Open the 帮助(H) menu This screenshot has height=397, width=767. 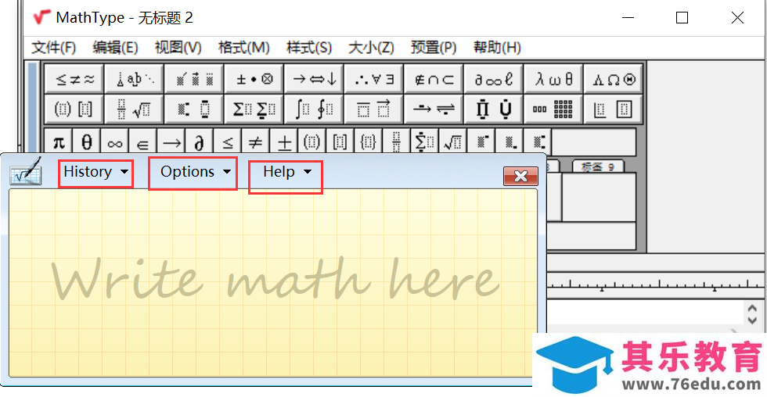point(497,48)
